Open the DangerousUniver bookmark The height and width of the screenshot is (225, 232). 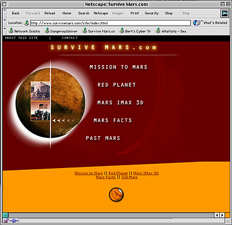[x=61, y=31]
